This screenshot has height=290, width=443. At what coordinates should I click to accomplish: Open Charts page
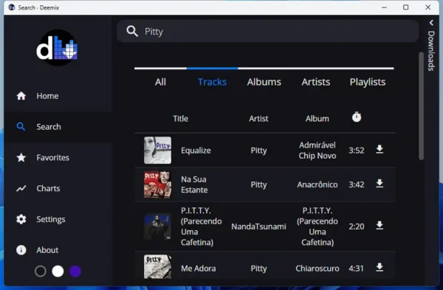(48, 188)
